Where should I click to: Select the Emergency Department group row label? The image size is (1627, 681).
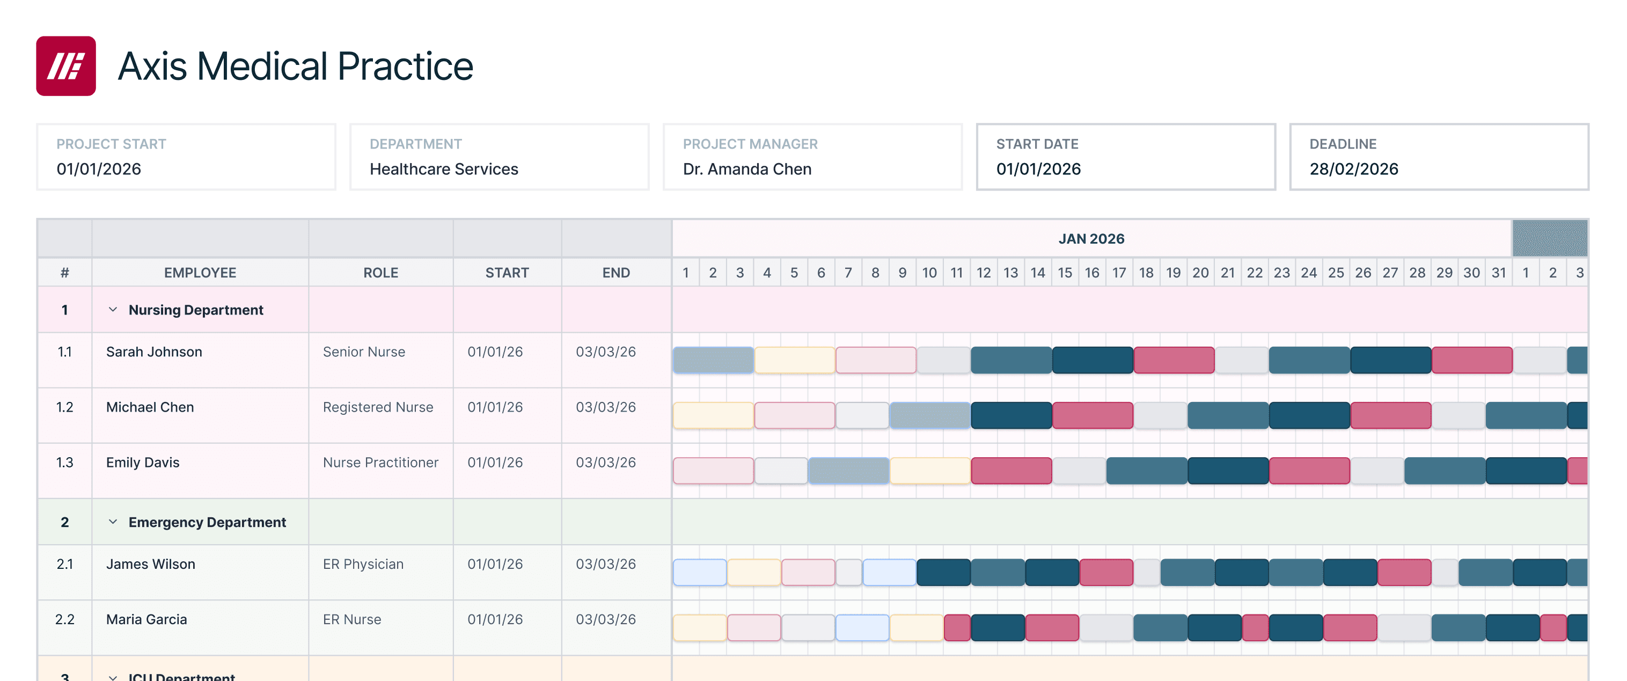click(x=207, y=522)
